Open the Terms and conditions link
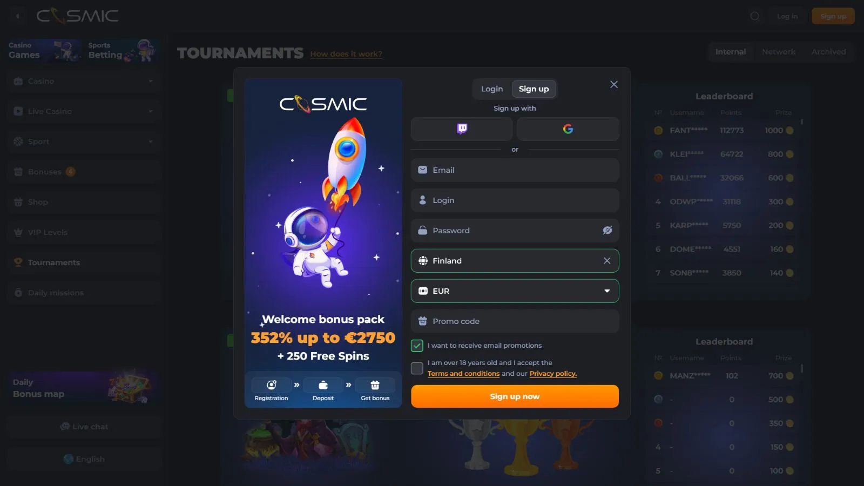 (463, 374)
